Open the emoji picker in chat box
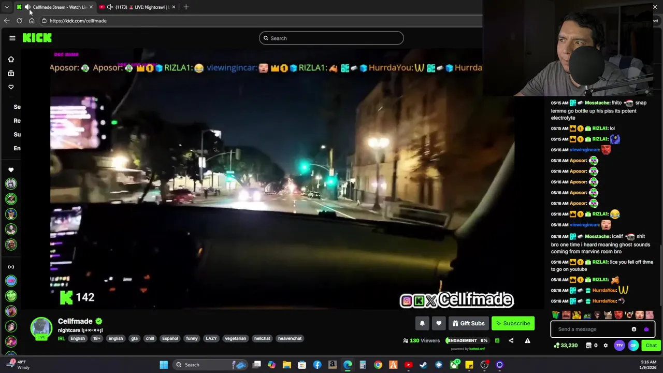This screenshot has height=373, width=663. tap(633, 329)
